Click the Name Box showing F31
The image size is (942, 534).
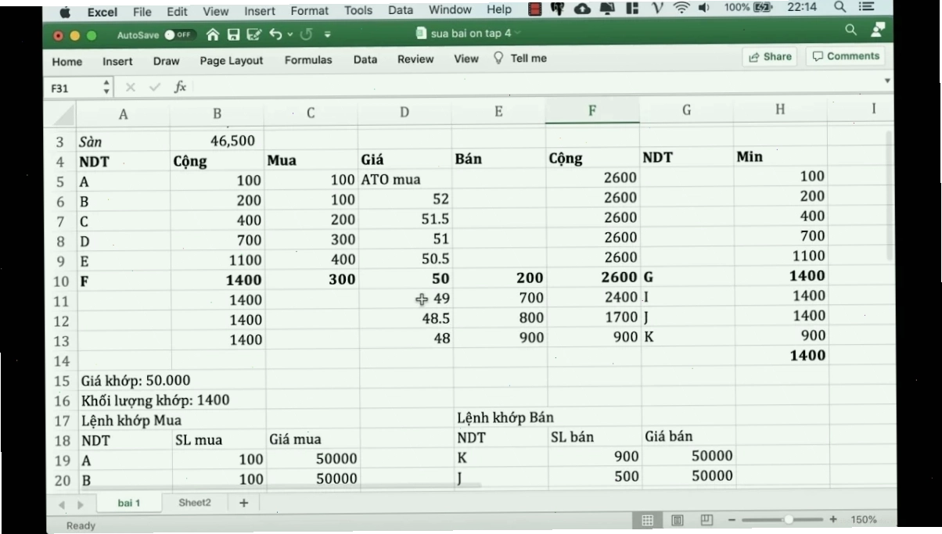click(x=76, y=88)
